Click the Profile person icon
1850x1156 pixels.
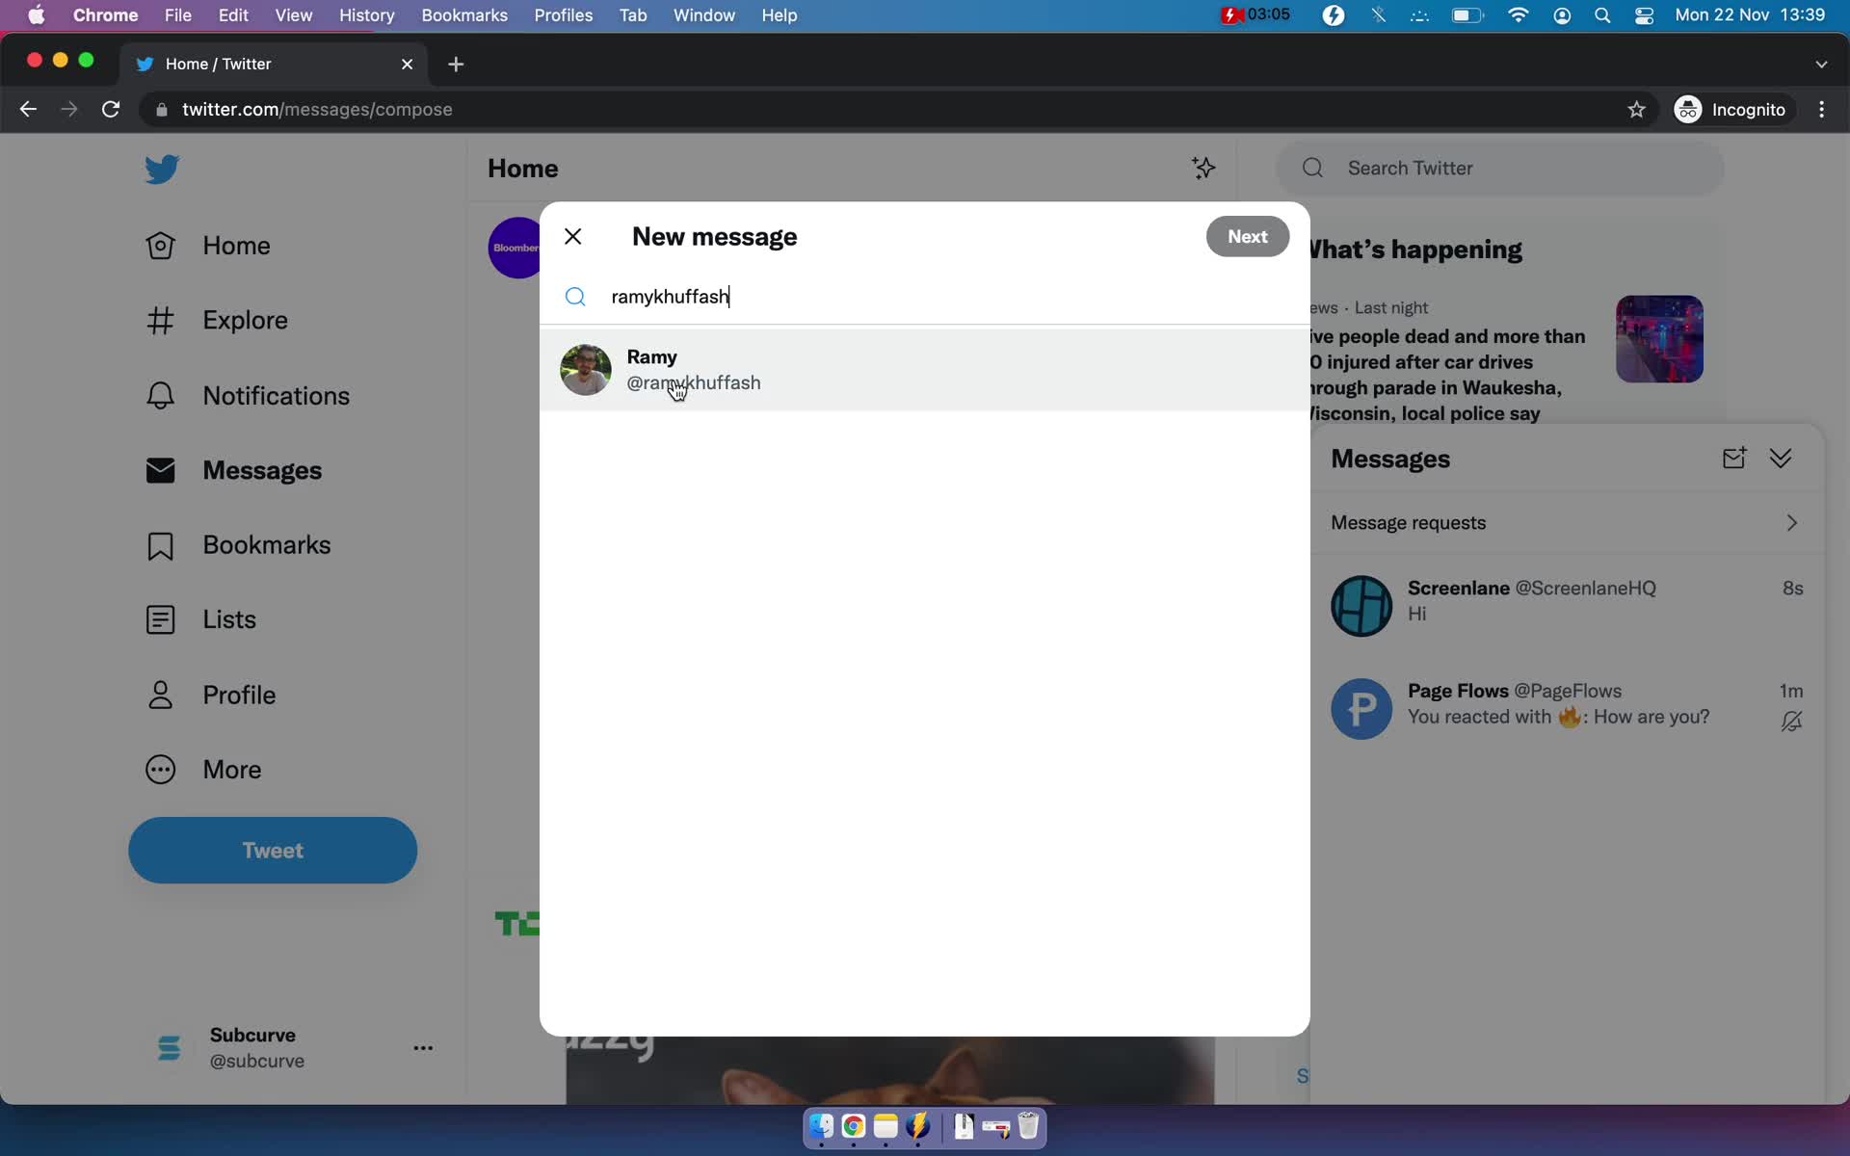click(160, 693)
